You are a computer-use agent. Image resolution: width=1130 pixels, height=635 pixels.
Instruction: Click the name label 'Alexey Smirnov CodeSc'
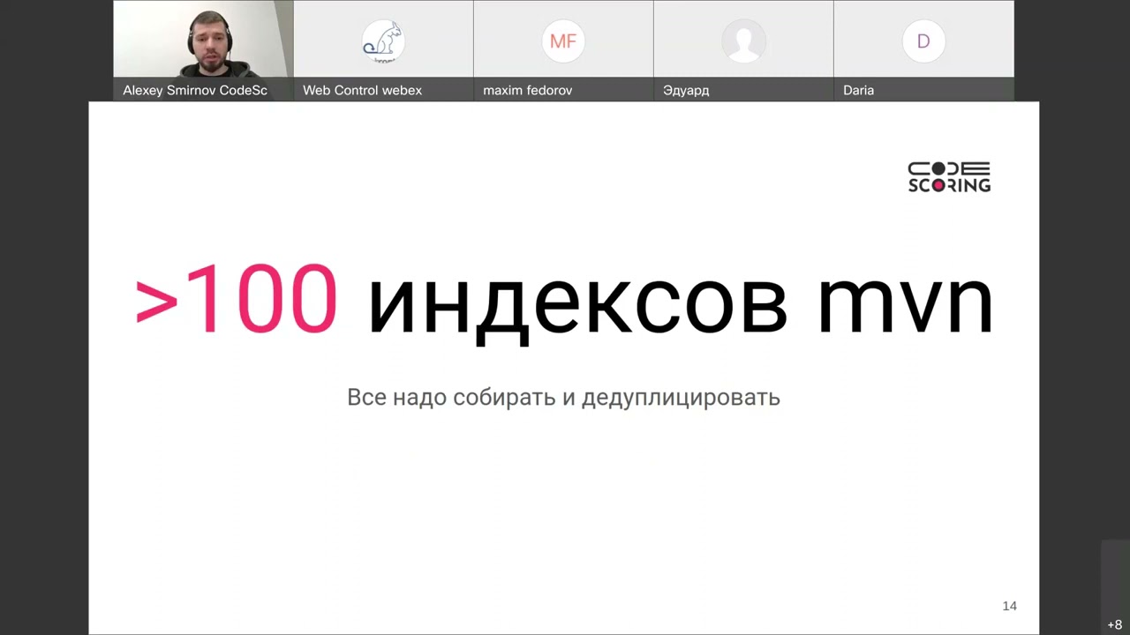[195, 90]
